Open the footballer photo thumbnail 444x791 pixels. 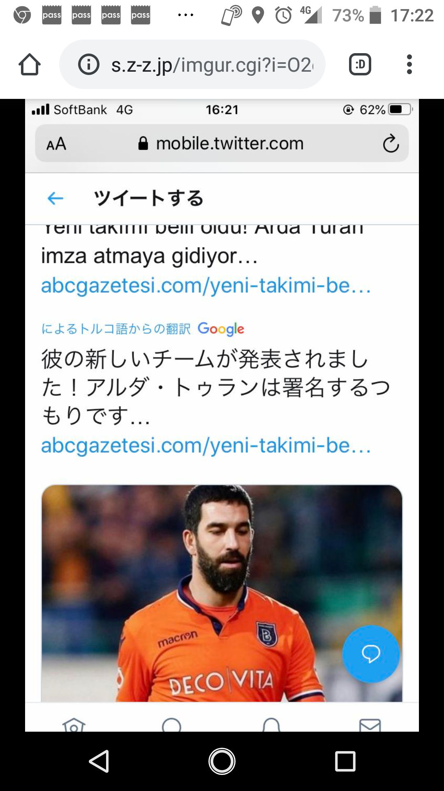click(222, 593)
